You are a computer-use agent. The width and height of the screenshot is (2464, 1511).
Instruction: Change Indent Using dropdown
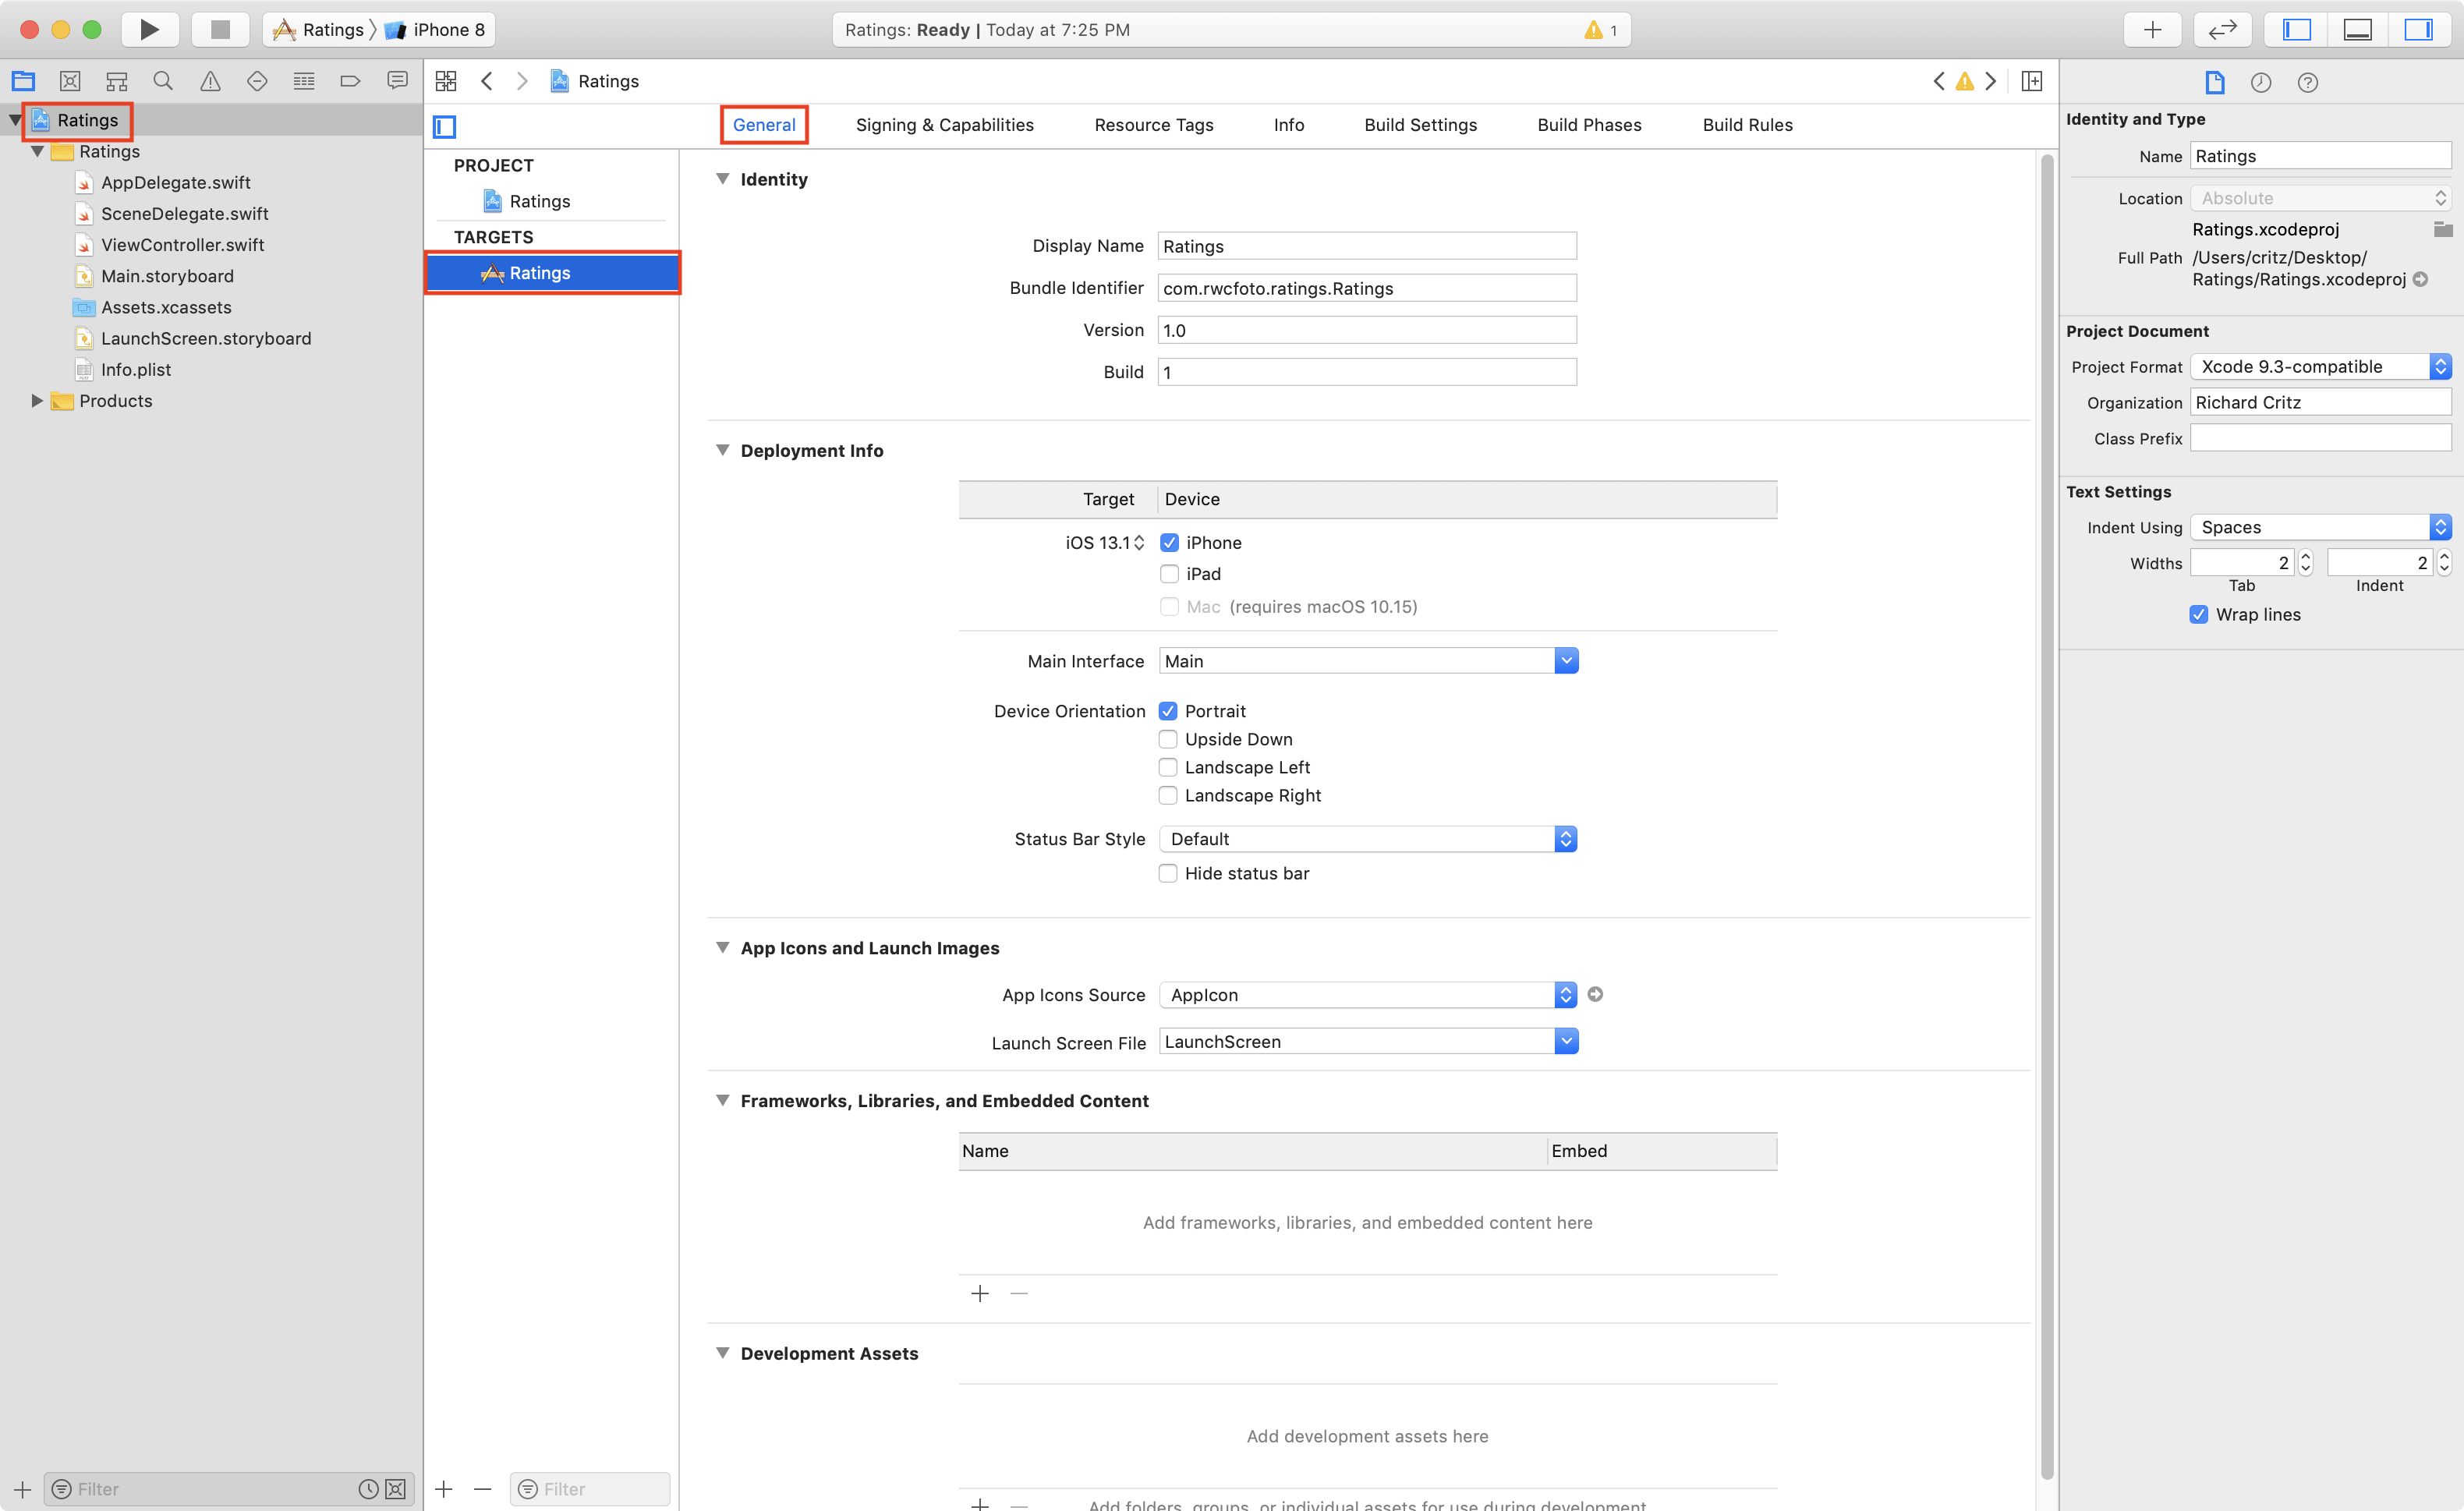tap(2320, 527)
